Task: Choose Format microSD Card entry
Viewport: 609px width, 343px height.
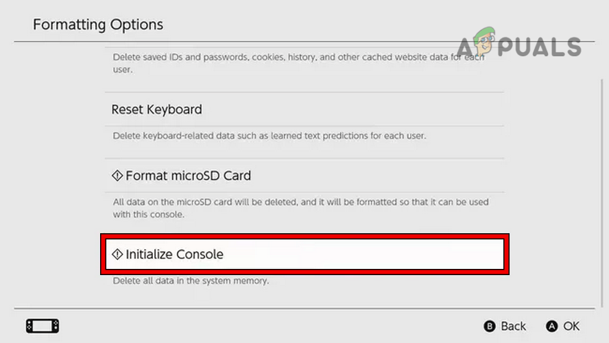Action: [x=188, y=176]
